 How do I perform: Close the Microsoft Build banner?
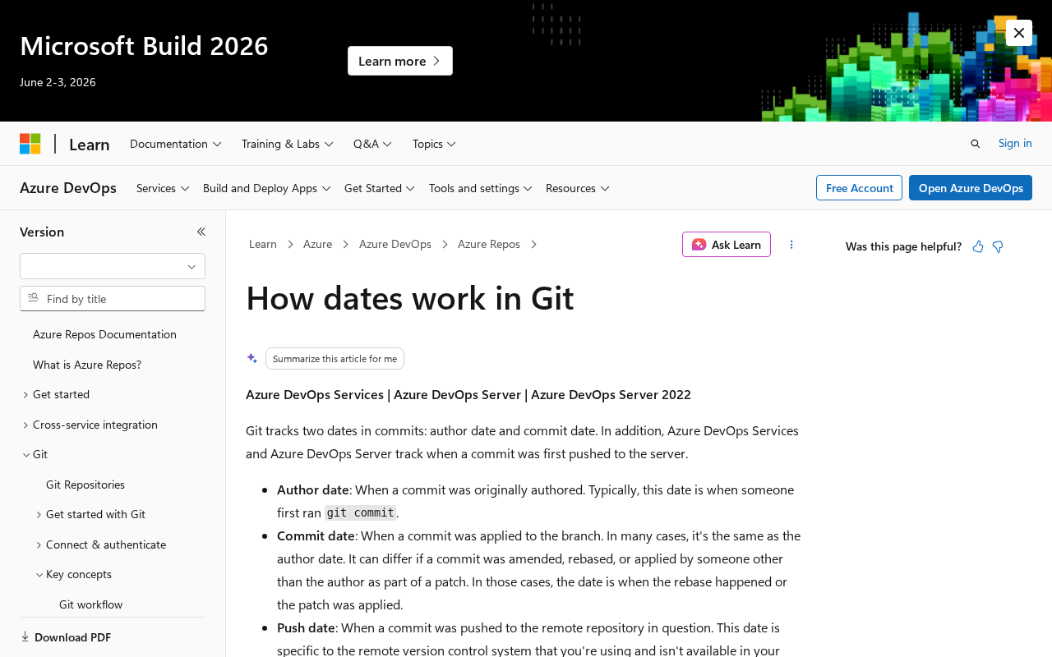pyautogui.click(x=1019, y=33)
